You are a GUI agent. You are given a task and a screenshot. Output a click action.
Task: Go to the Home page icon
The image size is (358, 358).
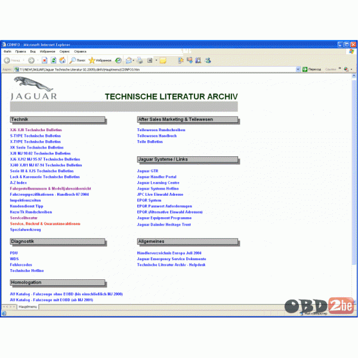tap(62, 60)
